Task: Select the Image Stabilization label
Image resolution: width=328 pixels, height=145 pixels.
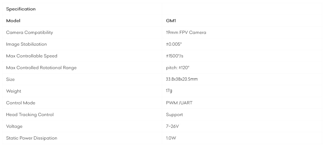Action: 27,44
